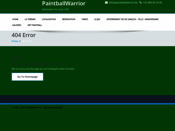This screenshot has width=175, height=131.
Task: Open the GALERIES menu item
Action: (x=17, y=25)
